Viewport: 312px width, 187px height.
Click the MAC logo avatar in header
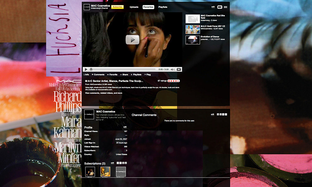[86, 7]
